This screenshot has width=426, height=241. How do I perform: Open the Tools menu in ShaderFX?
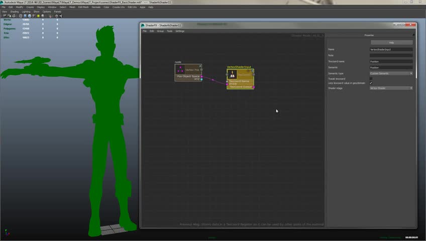[x=169, y=31]
